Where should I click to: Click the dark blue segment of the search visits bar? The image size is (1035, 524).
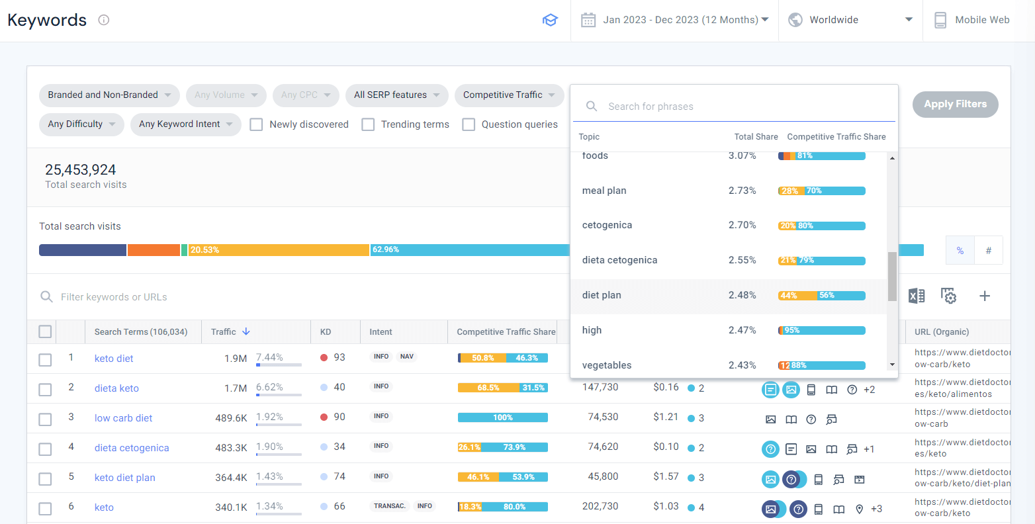pos(83,250)
